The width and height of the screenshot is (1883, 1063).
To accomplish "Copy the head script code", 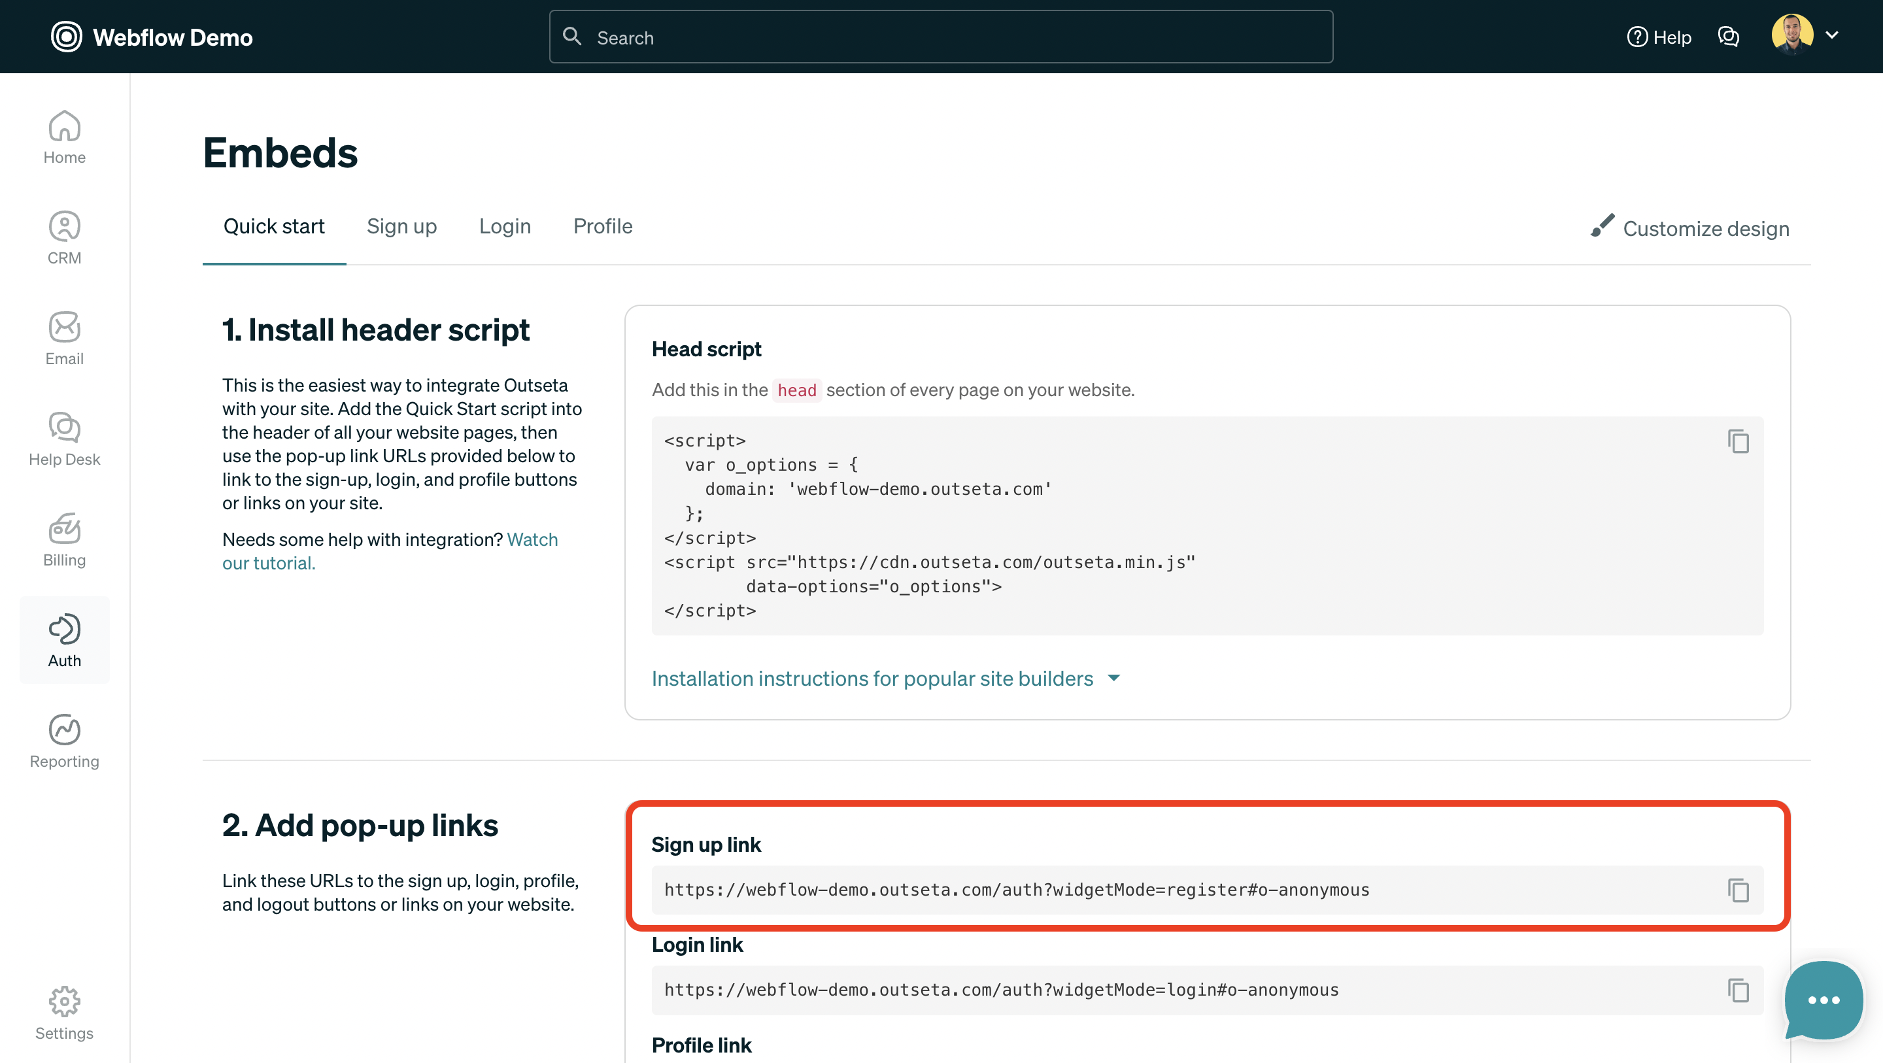I will pyautogui.click(x=1739, y=441).
